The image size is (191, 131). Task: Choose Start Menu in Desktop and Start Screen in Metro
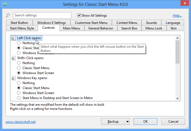tap(19, 98)
